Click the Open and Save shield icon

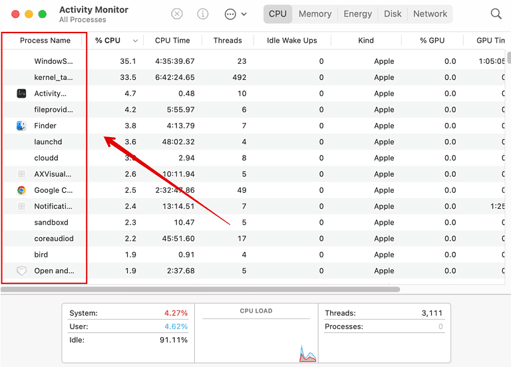pyautogui.click(x=21, y=271)
